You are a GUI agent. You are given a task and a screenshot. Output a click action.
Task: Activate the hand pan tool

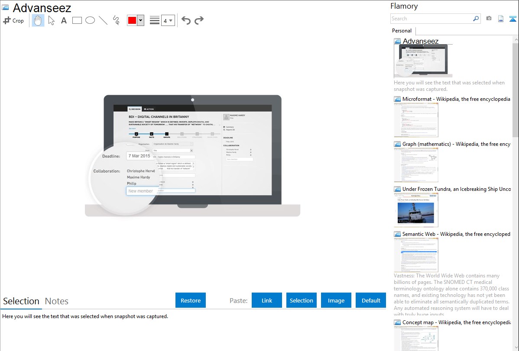click(38, 20)
